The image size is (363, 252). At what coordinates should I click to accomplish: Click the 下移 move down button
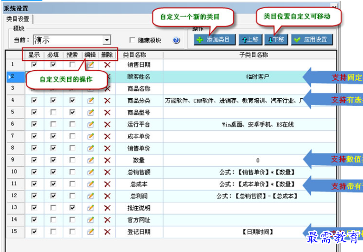pyautogui.click(x=276, y=40)
